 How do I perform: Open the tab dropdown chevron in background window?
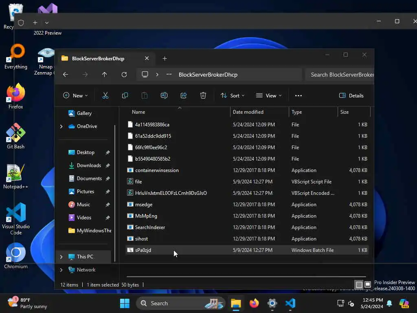tap(47, 23)
